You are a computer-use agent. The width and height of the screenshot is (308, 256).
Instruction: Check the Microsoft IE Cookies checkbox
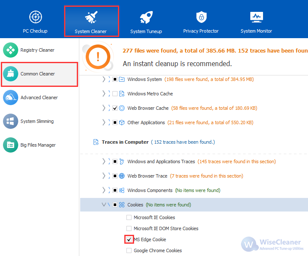tap(129, 217)
